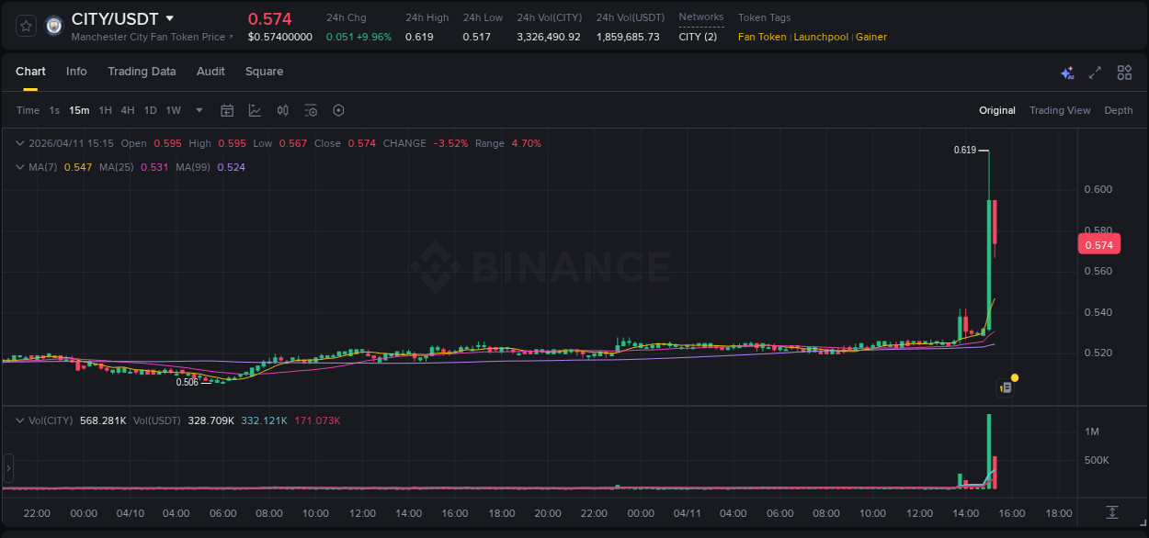This screenshot has height=538, width=1149.
Task: Click the 24h Low value 0.517
Action: (x=476, y=37)
